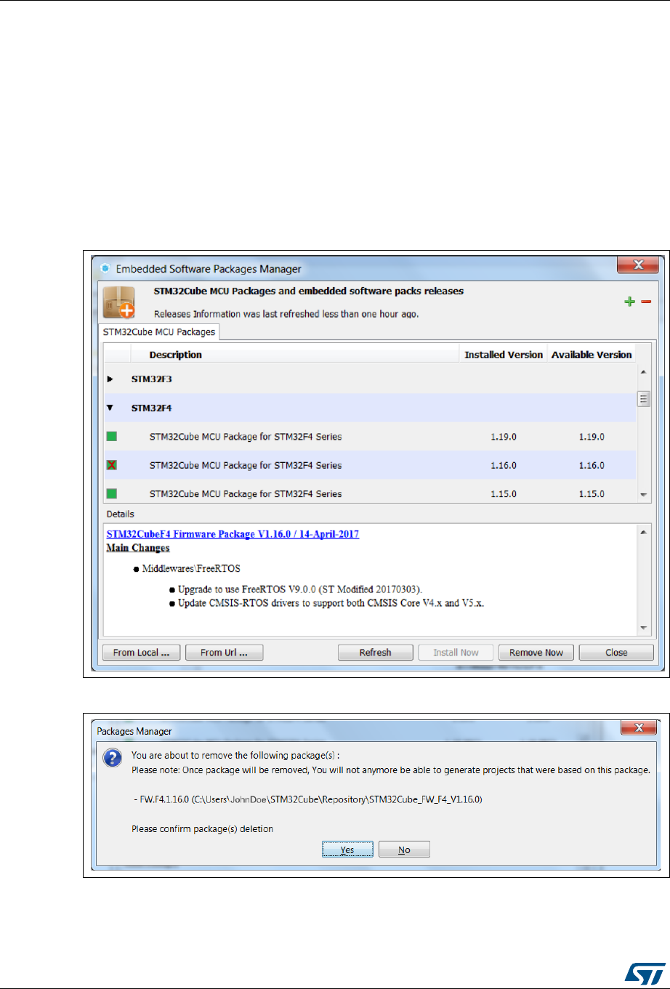670x989 pixels.
Task: Click available version 1.15.0 cell
Action: point(592,493)
